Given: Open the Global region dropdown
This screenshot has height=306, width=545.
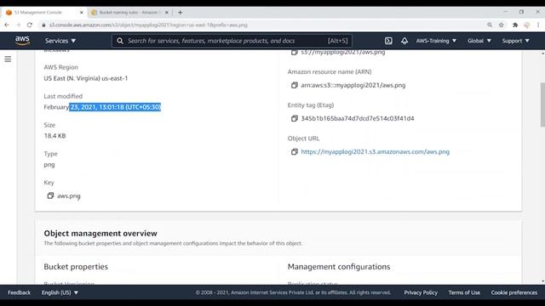Looking at the screenshot, I should tap(479, 41).
